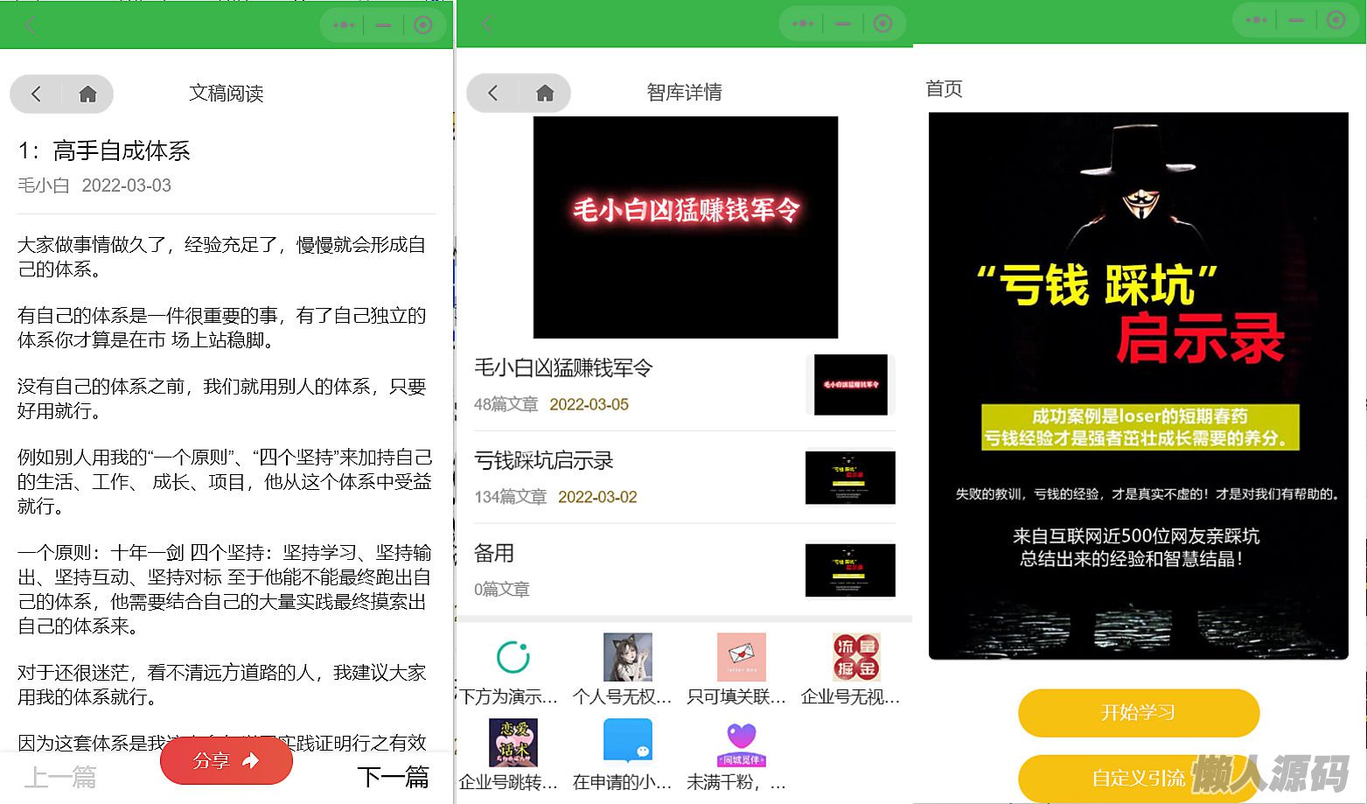
Task: Minimize the 文稿阅读 mini program via the dash icon
Action: (x=383, y=25)
